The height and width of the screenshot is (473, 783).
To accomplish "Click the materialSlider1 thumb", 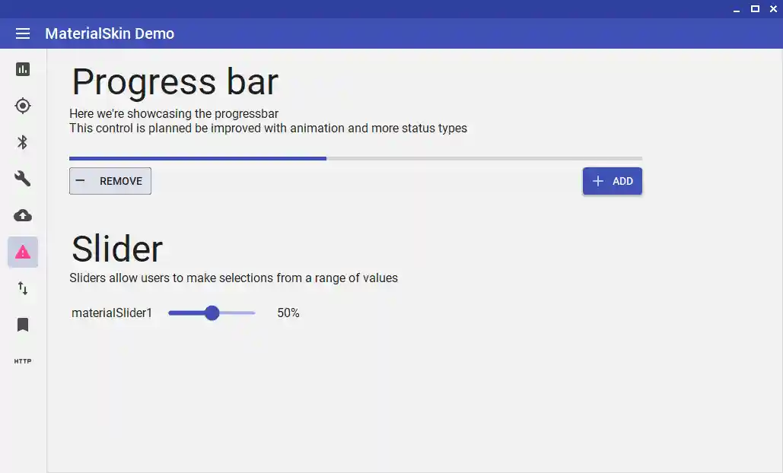I will [x=211, y=313].
